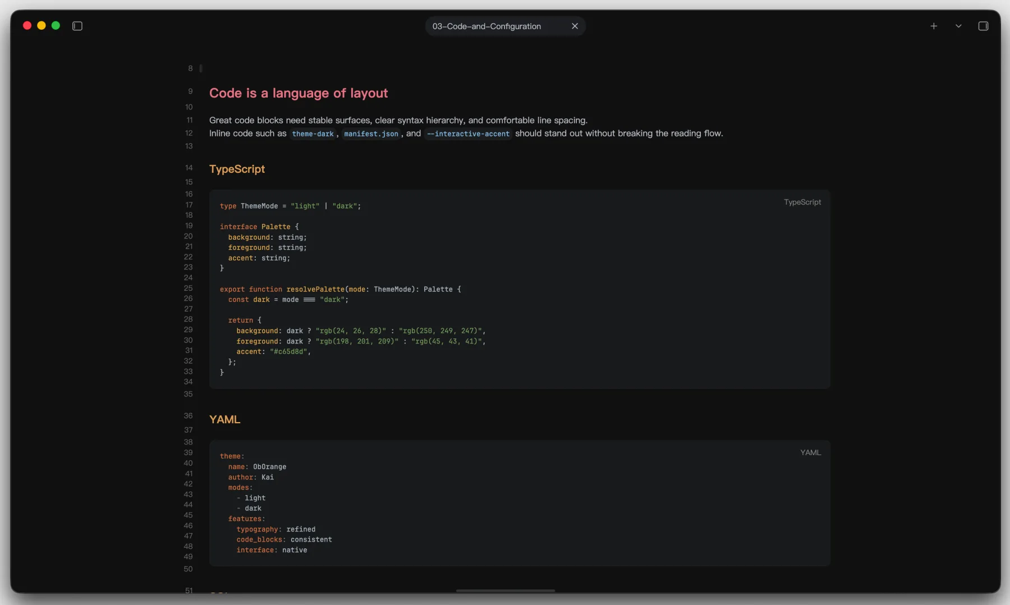
Task: Click the 'export function resolvePalette' line
Action: click(x=340, y=290)
